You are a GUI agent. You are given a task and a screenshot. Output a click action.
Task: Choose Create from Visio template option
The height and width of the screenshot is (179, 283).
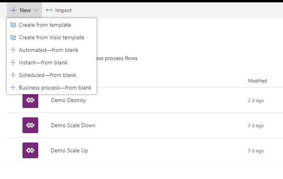coord(51,37)
